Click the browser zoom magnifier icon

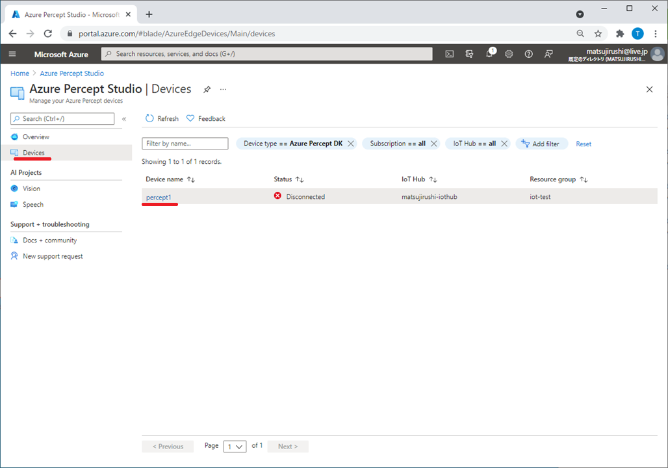pyautogui.click(x=580, y=34)
